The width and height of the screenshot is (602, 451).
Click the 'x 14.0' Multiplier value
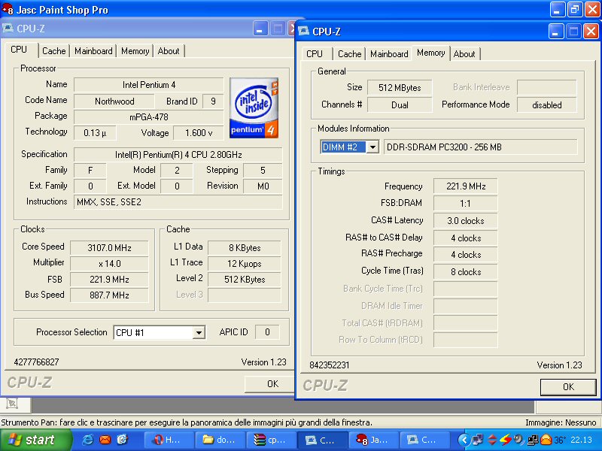(x=109, y=264)
